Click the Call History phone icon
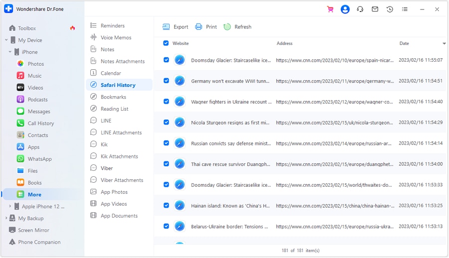 point(20,124)
